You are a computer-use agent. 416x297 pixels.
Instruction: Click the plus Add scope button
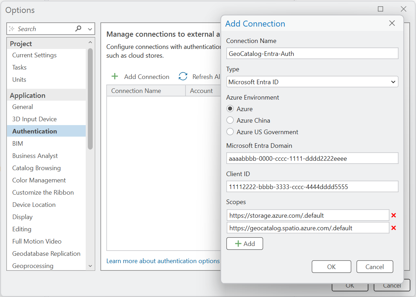pyautogui.click(x=245, y=244)
